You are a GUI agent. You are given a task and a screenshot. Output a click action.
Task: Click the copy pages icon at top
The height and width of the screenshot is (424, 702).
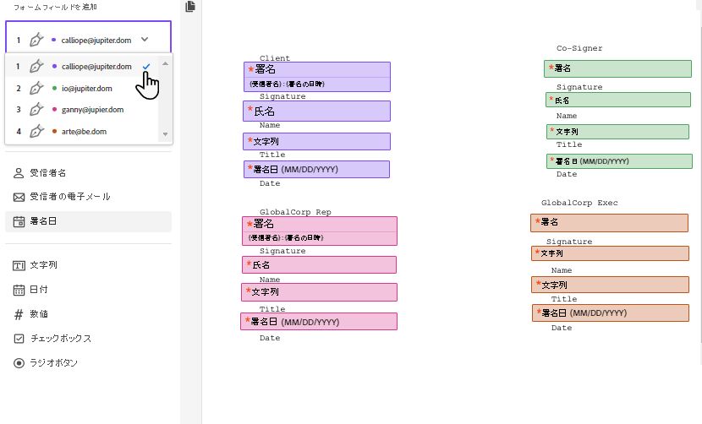[x=190, y=6]
